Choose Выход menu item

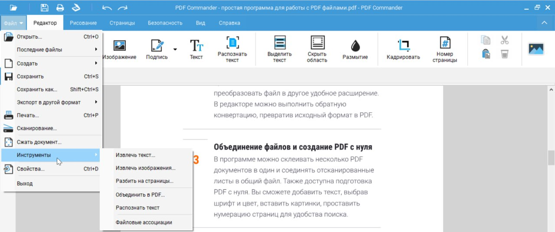51,184
